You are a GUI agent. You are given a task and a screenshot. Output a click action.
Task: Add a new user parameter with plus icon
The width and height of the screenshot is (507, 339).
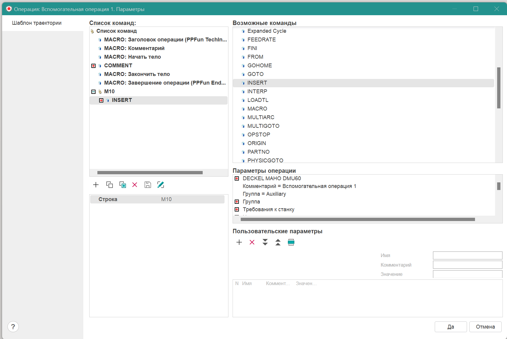click(239, 242)
